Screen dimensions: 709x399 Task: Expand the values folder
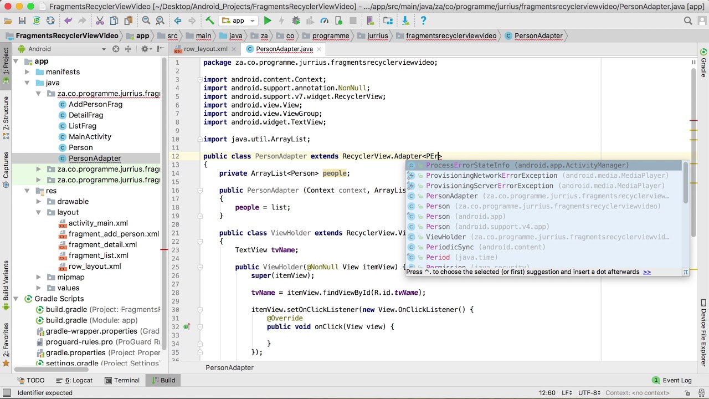[38, 288]
